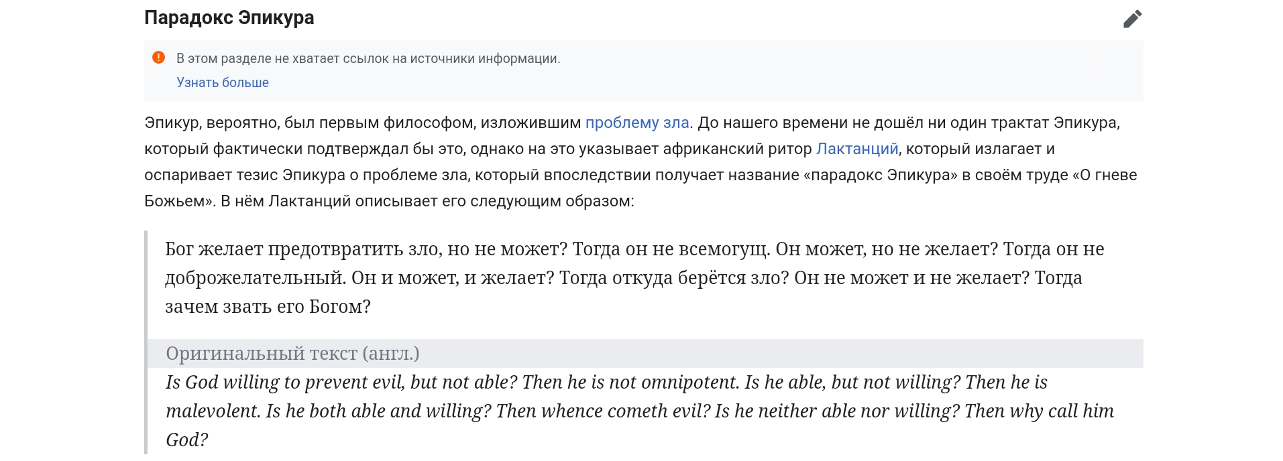Screen dimensions: 1283x461
Task: Follow the "проблему зла" hyperlink
Action: point(637,123)
